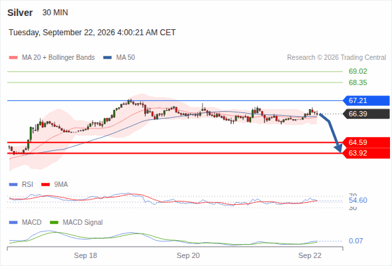
Task: Select the 66.39 current price tag
Action: tap(366, 114)
